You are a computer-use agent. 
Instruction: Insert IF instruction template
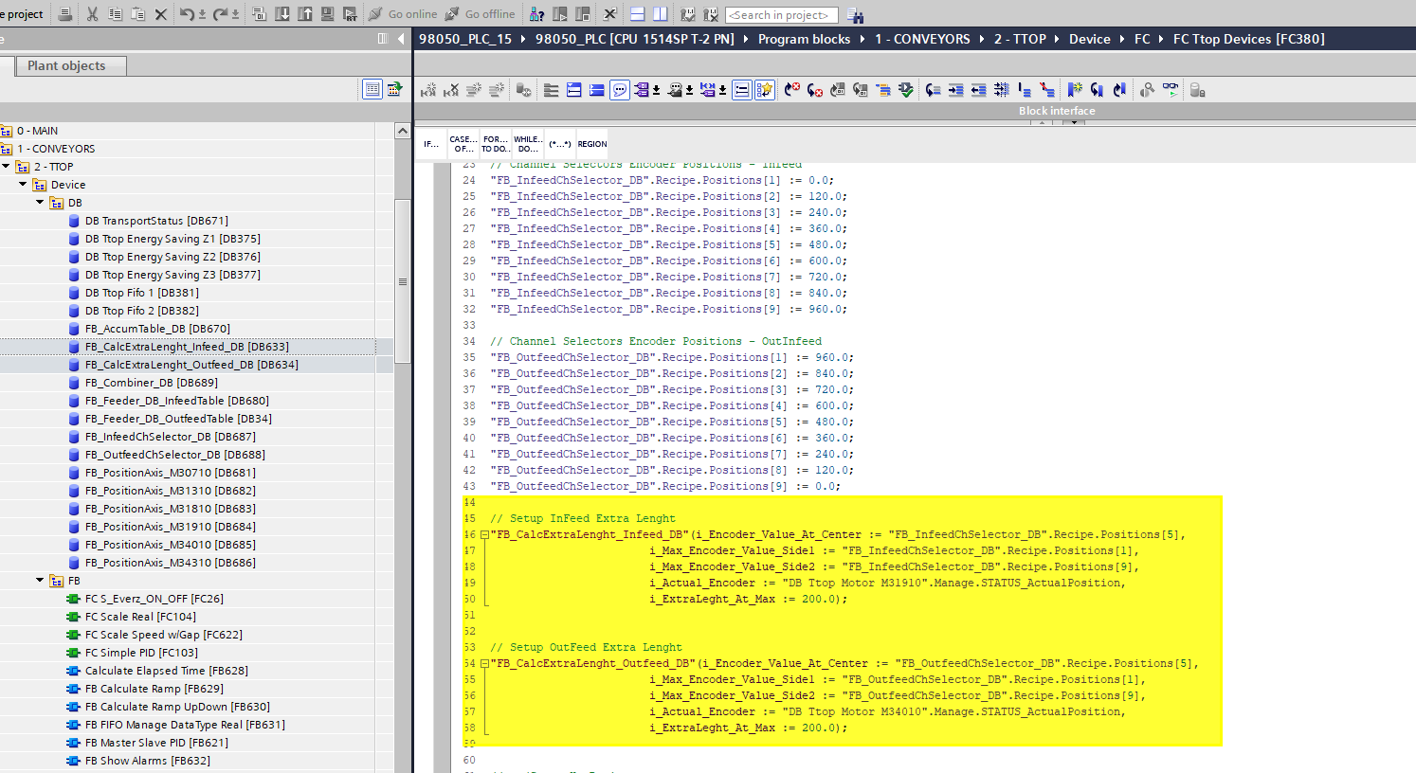click(x=431, y=144)
